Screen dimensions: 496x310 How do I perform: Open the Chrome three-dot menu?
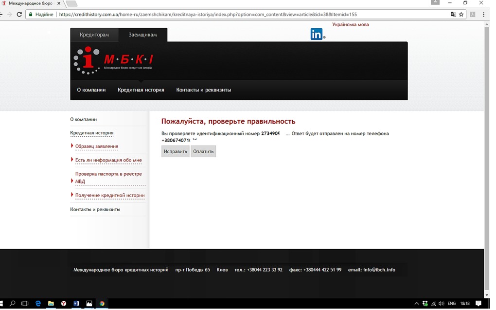pyautogui.click(x=483, y=15)
